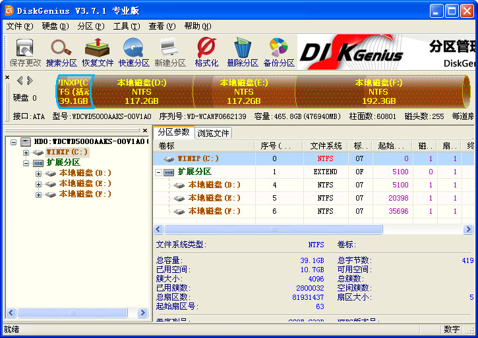This screenshot has height=338, width=478.
Task: Collapse the 扩展分区 node in left tree
Action: (26, 162)
